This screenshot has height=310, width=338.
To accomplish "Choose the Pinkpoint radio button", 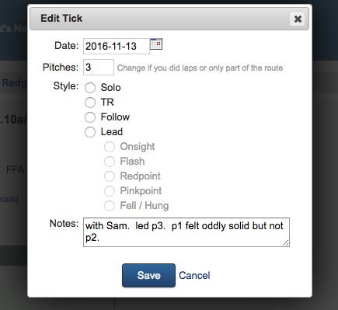I will [110, 191].
